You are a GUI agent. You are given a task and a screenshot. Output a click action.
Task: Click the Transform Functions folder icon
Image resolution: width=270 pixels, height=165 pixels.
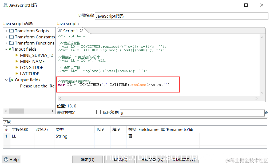[11, 43]
